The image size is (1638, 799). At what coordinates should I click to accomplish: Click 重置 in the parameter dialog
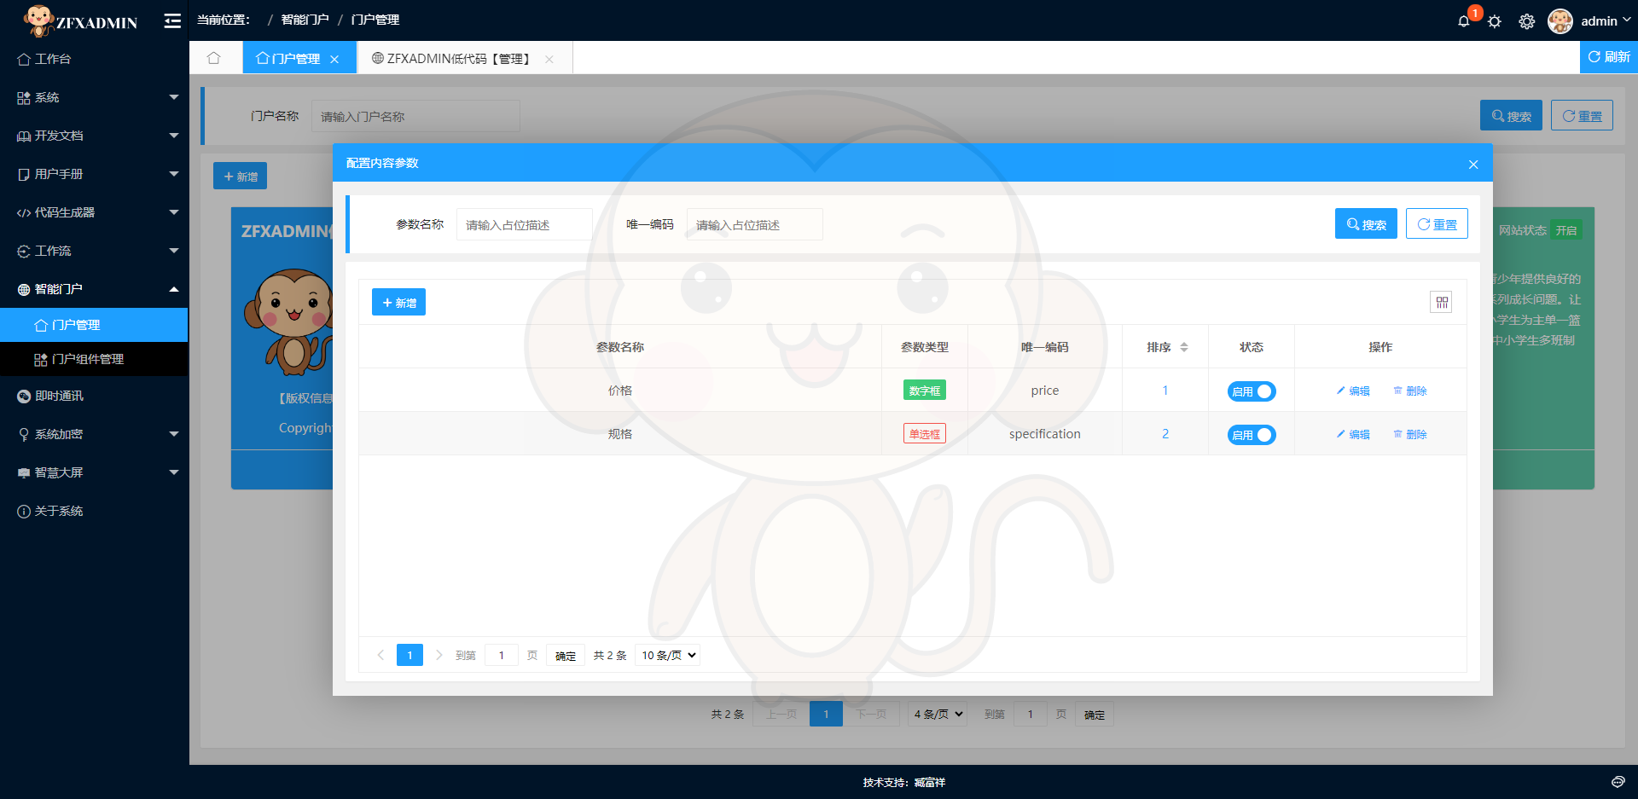coord(1437,223)
